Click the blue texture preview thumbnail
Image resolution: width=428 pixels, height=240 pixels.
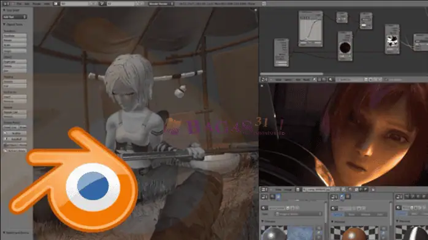pos(300,233)
